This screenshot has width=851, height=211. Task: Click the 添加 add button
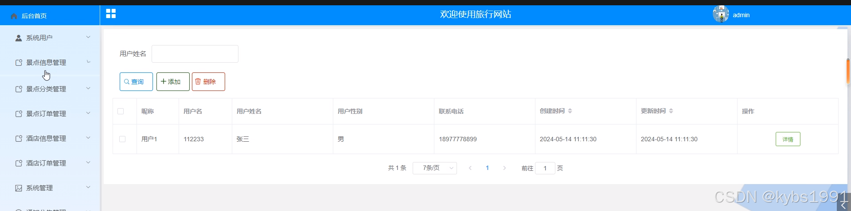(173, 82)
